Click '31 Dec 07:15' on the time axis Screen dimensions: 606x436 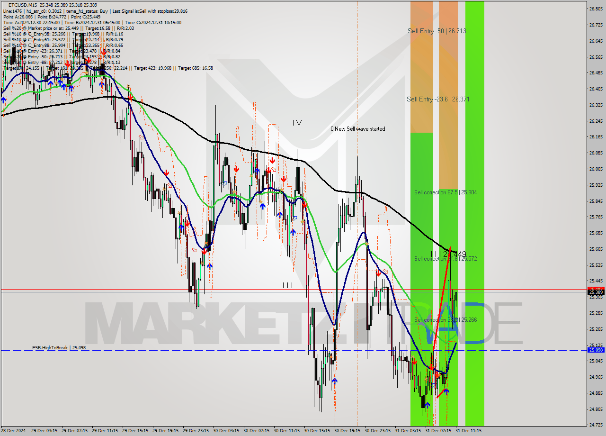point(437,431)
